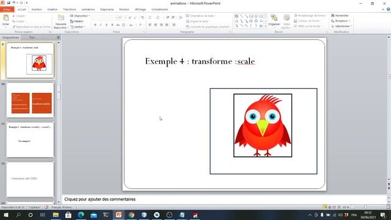Open the Windows Start menu
The width and height of the screenshot is (391, 220).
[5, 215]
